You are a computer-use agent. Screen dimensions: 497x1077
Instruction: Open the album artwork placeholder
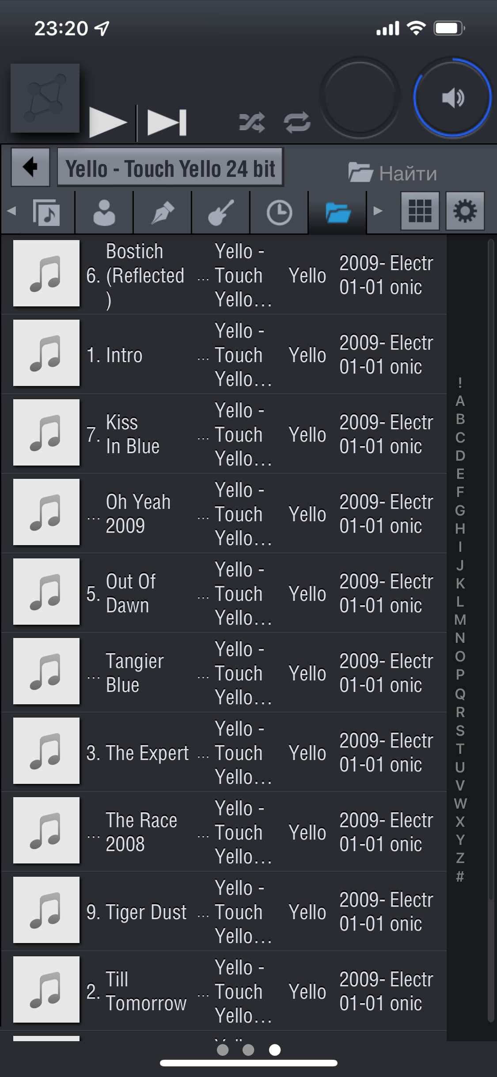[x=45, y=98]
